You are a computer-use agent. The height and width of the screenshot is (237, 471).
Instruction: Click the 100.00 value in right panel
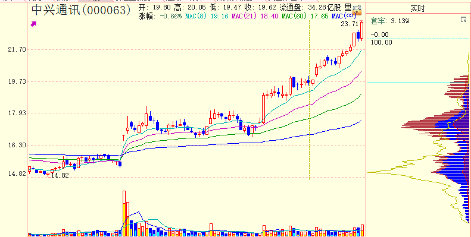coord(382,43)
